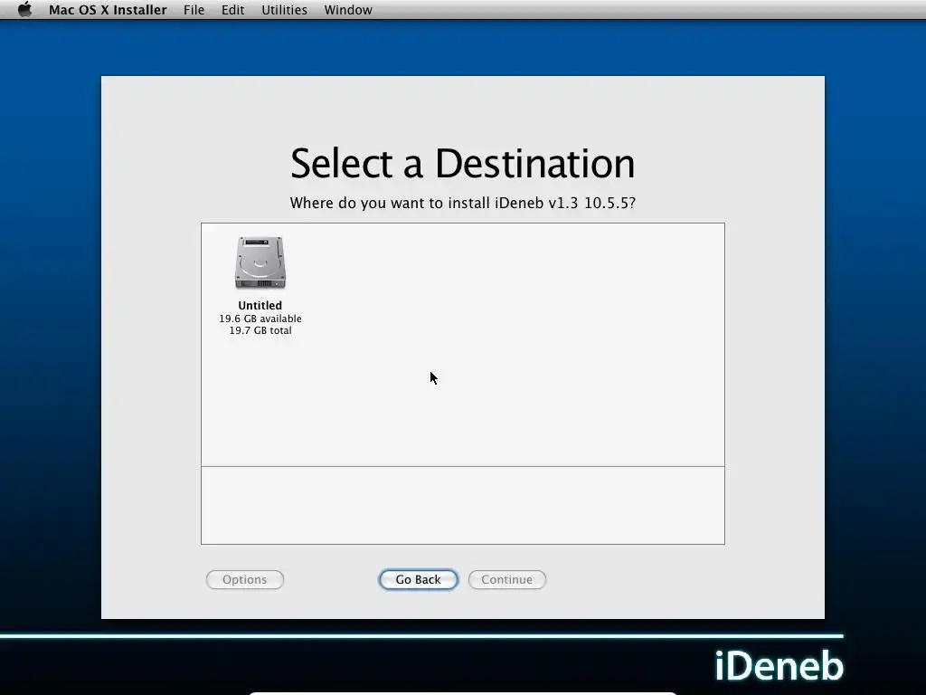The width and height of the screenshot is (926, 695).
Task: Click the 19.7 GB total text
Action: tap(260, 330)
